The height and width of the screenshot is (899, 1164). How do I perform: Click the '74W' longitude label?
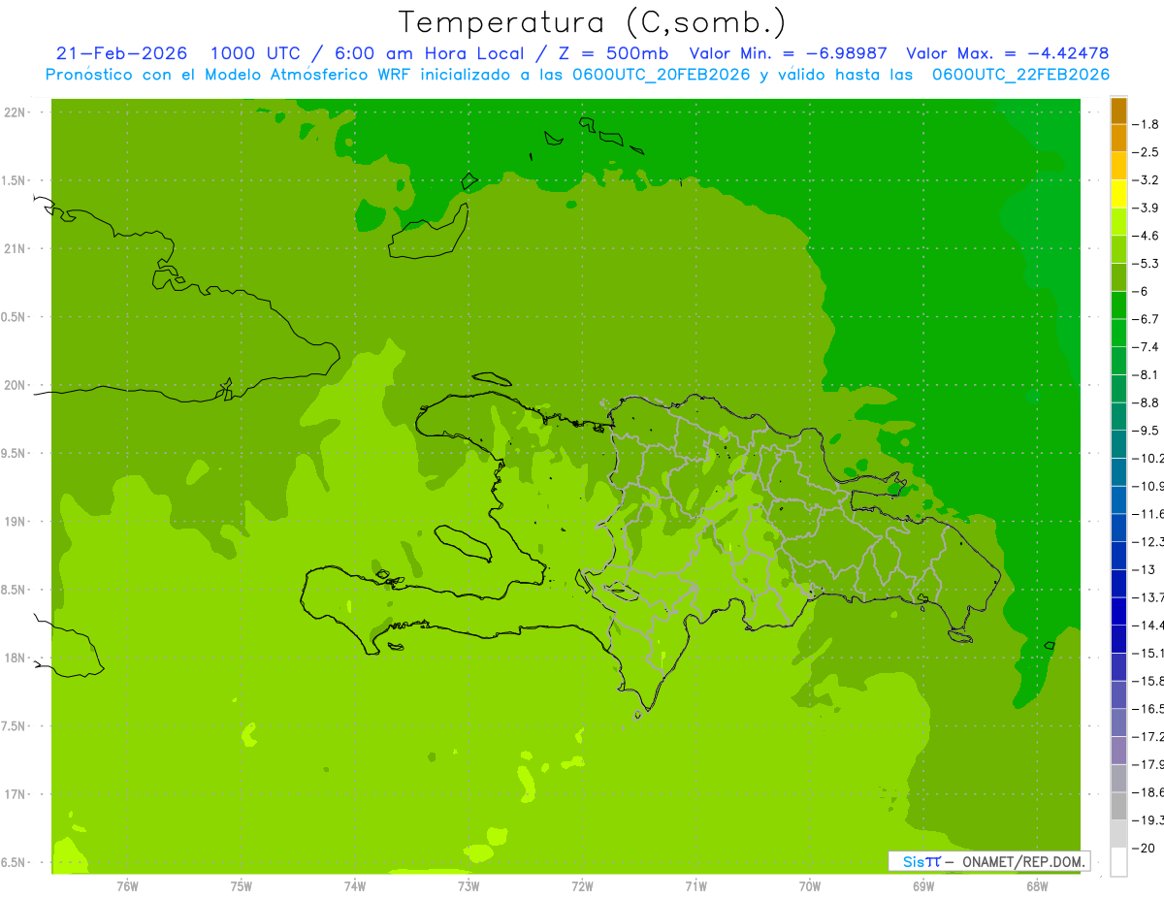(355, 886)
